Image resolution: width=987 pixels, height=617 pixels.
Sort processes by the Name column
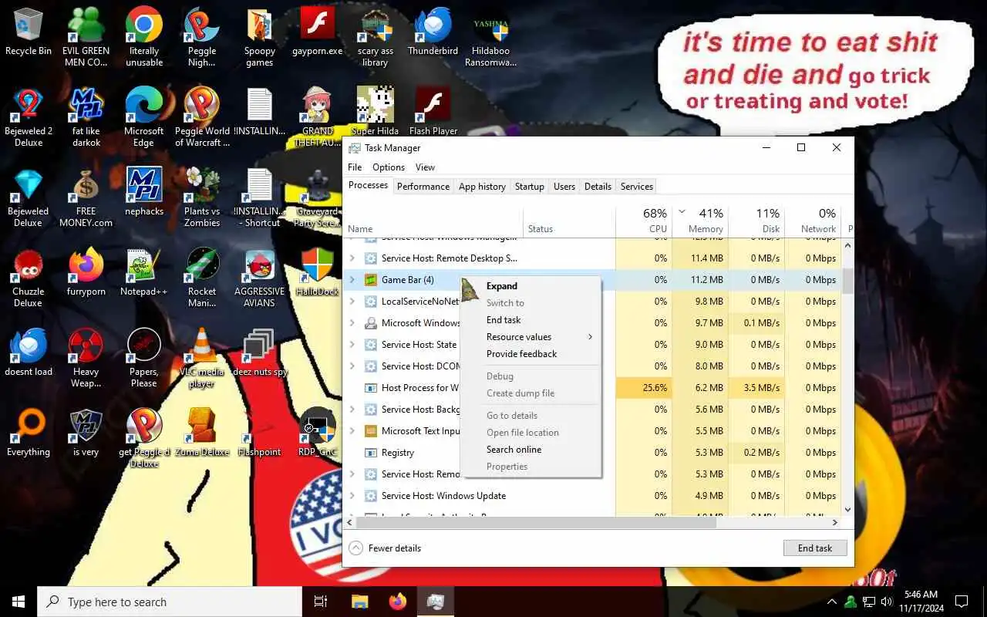pyautogui.click(x=433, y=220)
